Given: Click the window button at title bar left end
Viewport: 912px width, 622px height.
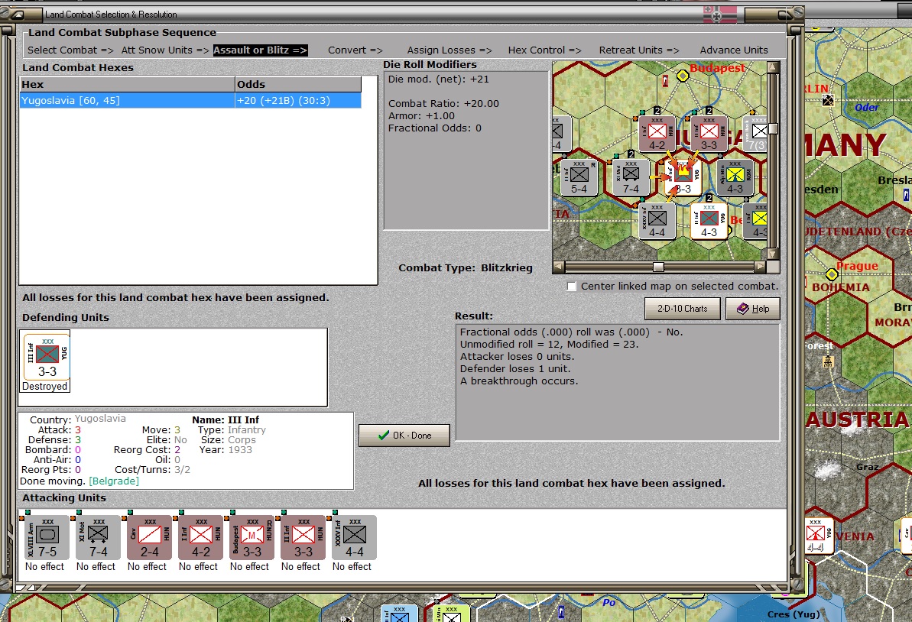Looking at the screenshot, I should 18,14.
